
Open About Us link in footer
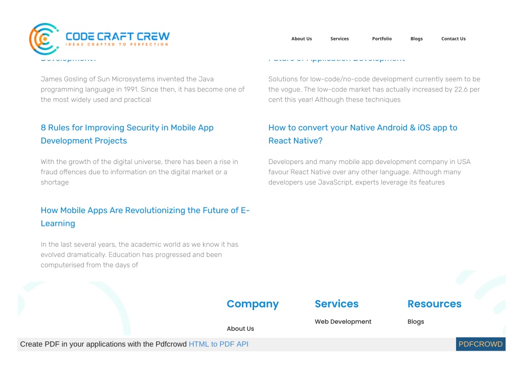(240, 329)
